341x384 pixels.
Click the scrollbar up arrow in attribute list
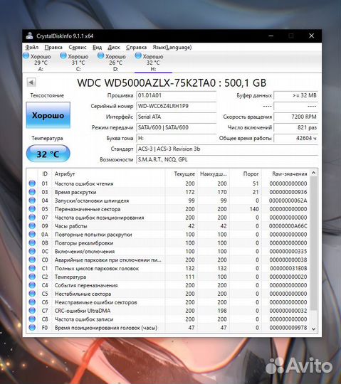pyautogui.click(x=313, y=173)
